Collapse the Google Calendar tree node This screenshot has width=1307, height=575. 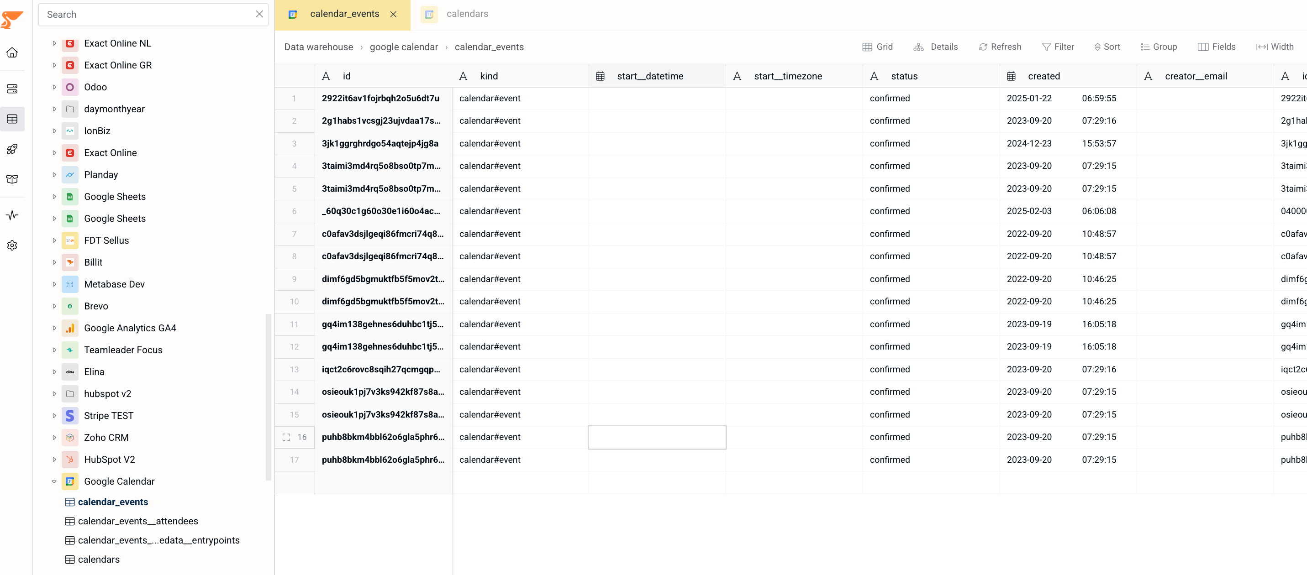54,482
